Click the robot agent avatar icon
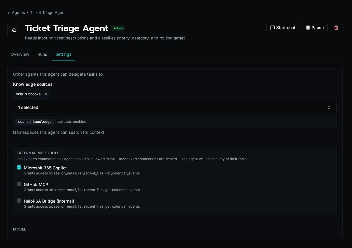352x248 pixels. 14,30
